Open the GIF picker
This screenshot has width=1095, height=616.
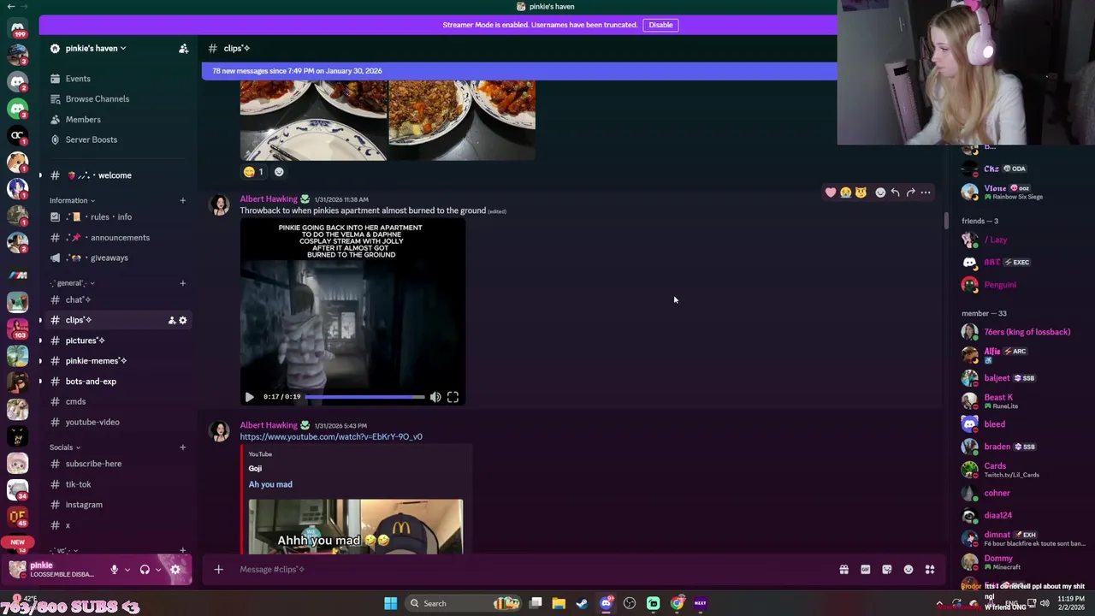click(865, 570)
